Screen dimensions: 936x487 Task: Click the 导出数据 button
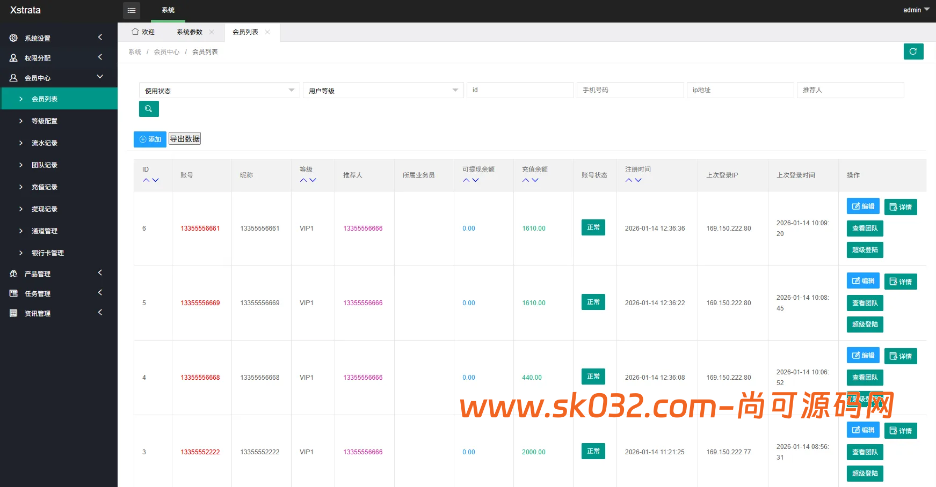[x=184, y=138]
